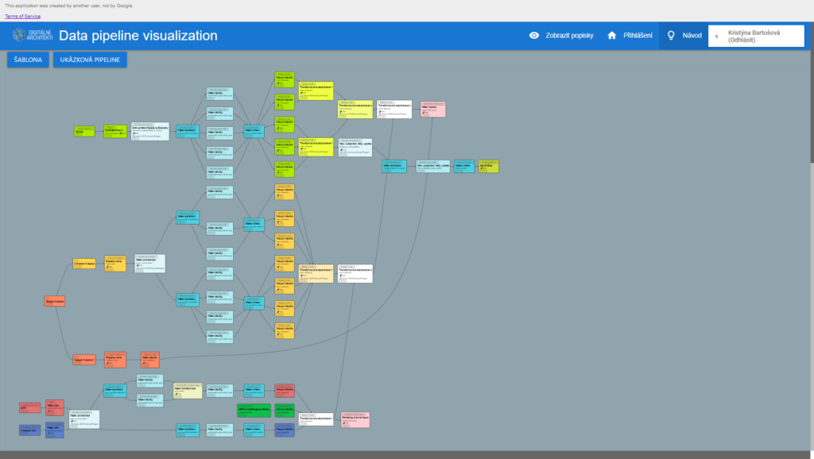The height and width of the screenshot is (459, 814).
Task: Open the Terms of Service link
Action: (22, 16)
